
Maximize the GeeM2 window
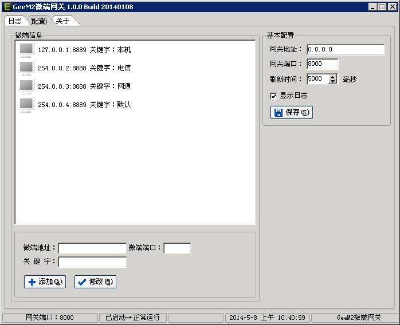[382, 7]
